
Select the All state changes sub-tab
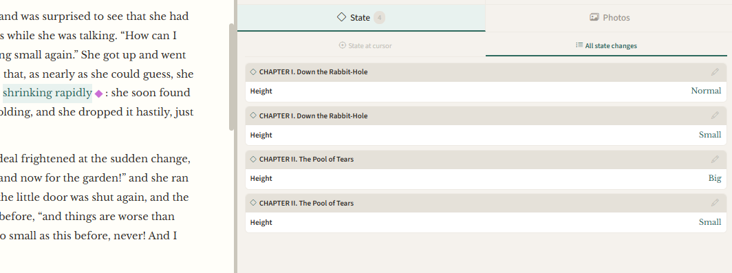click(606, 46)
